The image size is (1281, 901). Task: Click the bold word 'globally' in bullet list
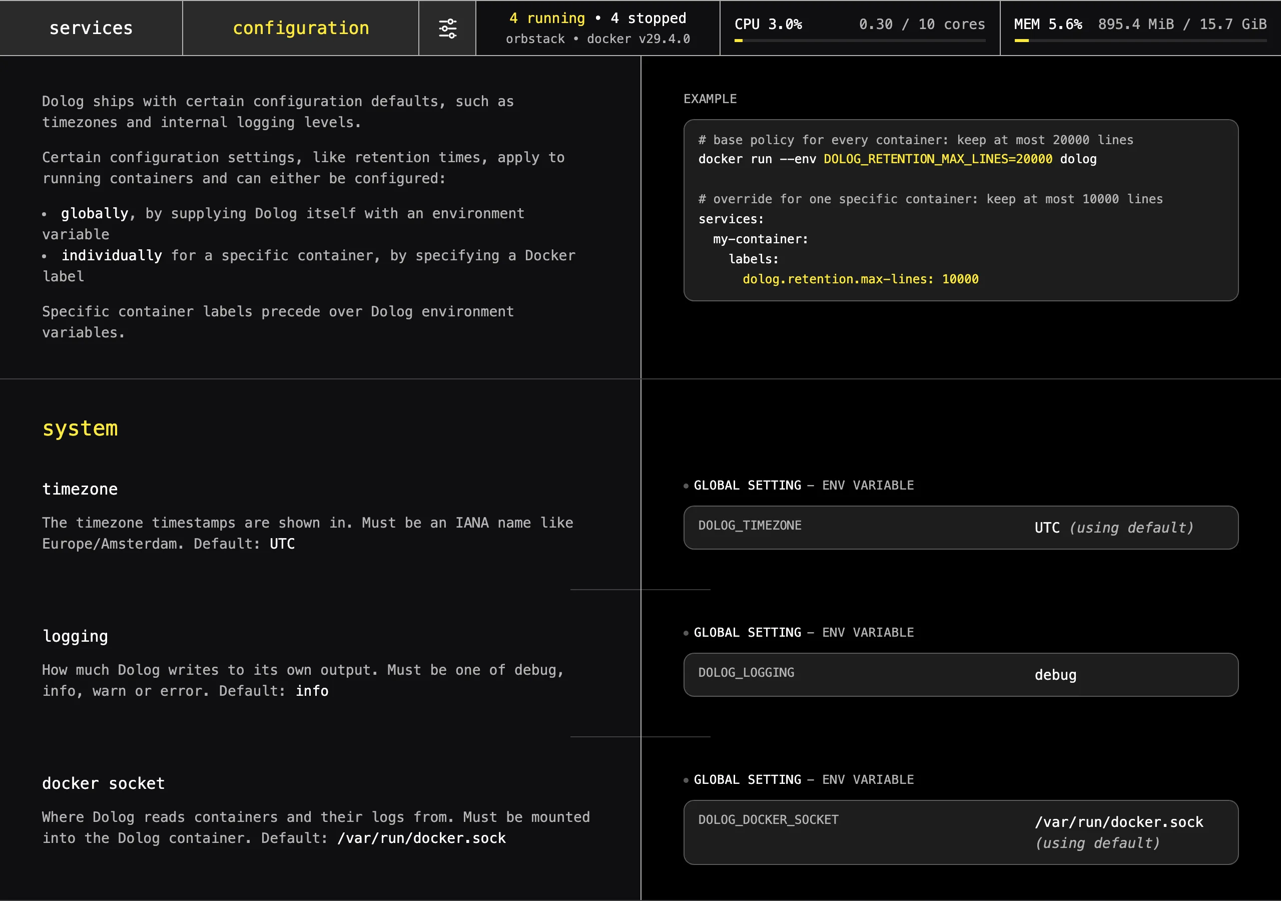[x=95, y=214]
